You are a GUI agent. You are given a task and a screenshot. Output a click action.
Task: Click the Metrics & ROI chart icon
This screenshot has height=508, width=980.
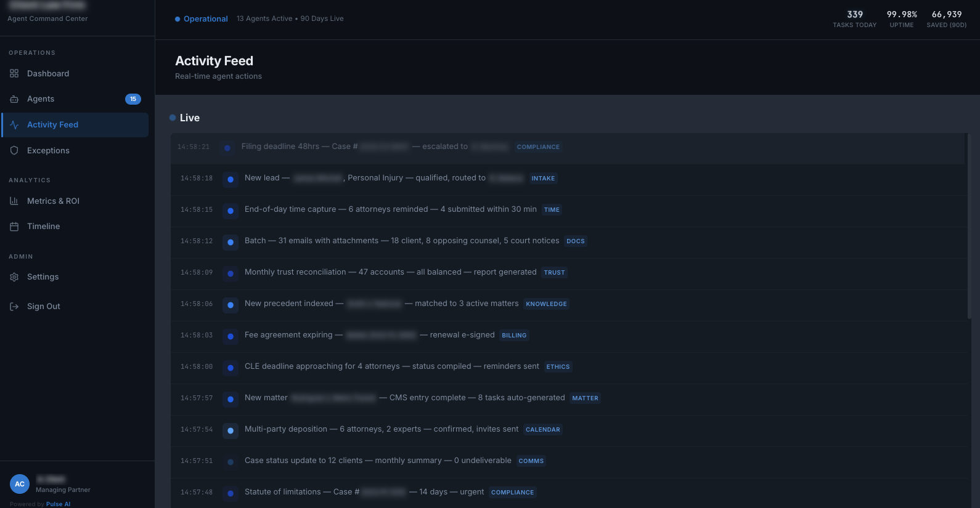tap(14, 201)
